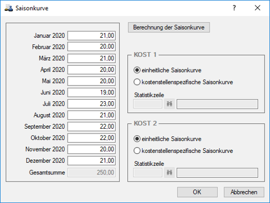Click the KOST 2 Statistikzeile description field

pyautogui.click(x=217, y=173)
